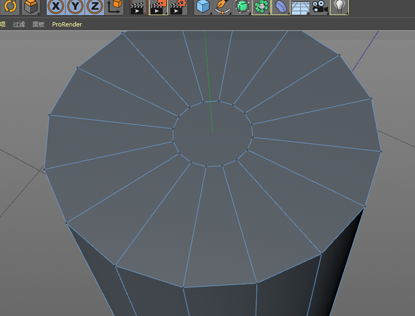Open the partially visible 项 menu
Image resolution: width=415 pixels, height=316 pixels.
(x=3, y=24)
